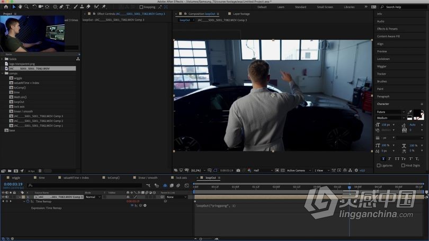
Task: Toggle the frame blending enable button in the timeline
Action: (172, 185)
